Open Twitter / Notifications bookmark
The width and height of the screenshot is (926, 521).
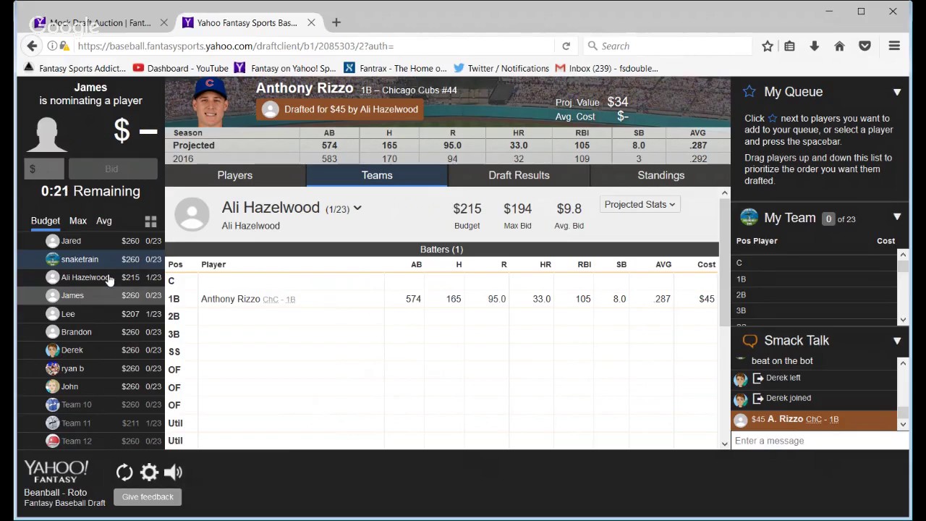(501, 68)
